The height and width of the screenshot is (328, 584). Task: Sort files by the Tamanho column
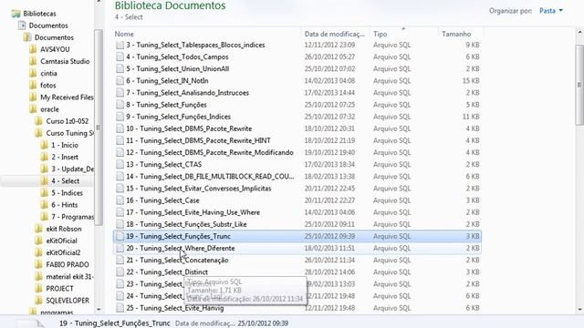tap(456, 34)
